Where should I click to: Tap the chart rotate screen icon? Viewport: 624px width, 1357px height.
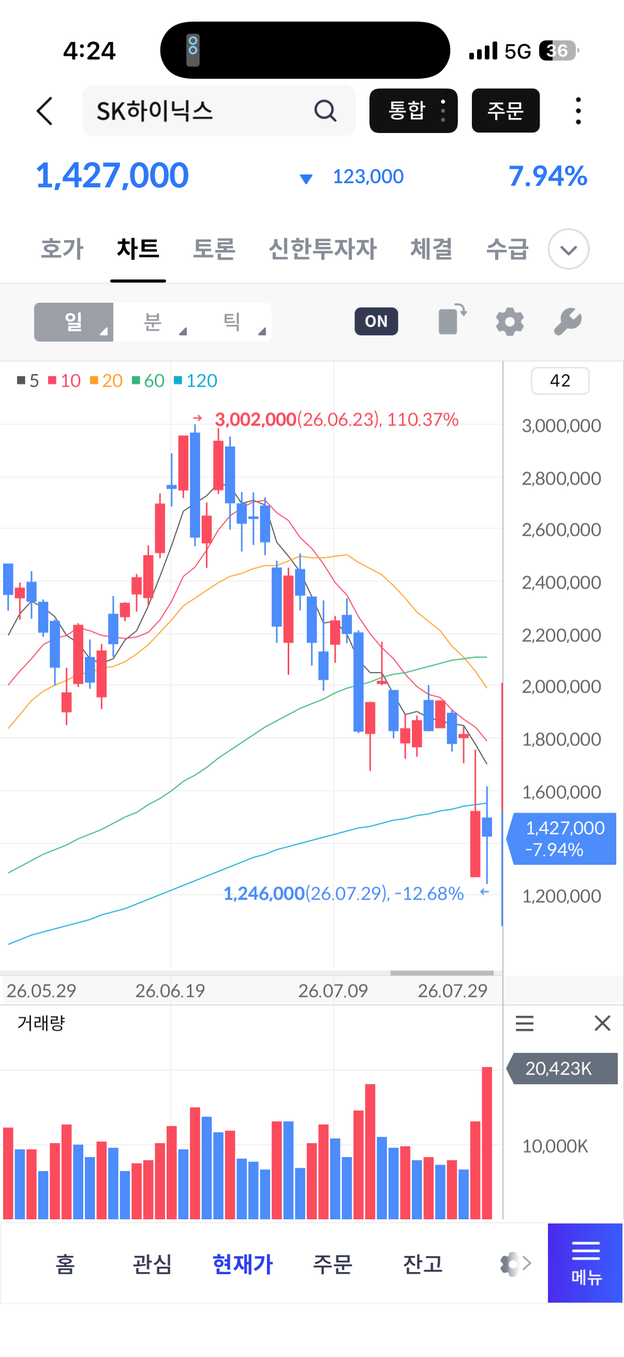pos(452,320)
